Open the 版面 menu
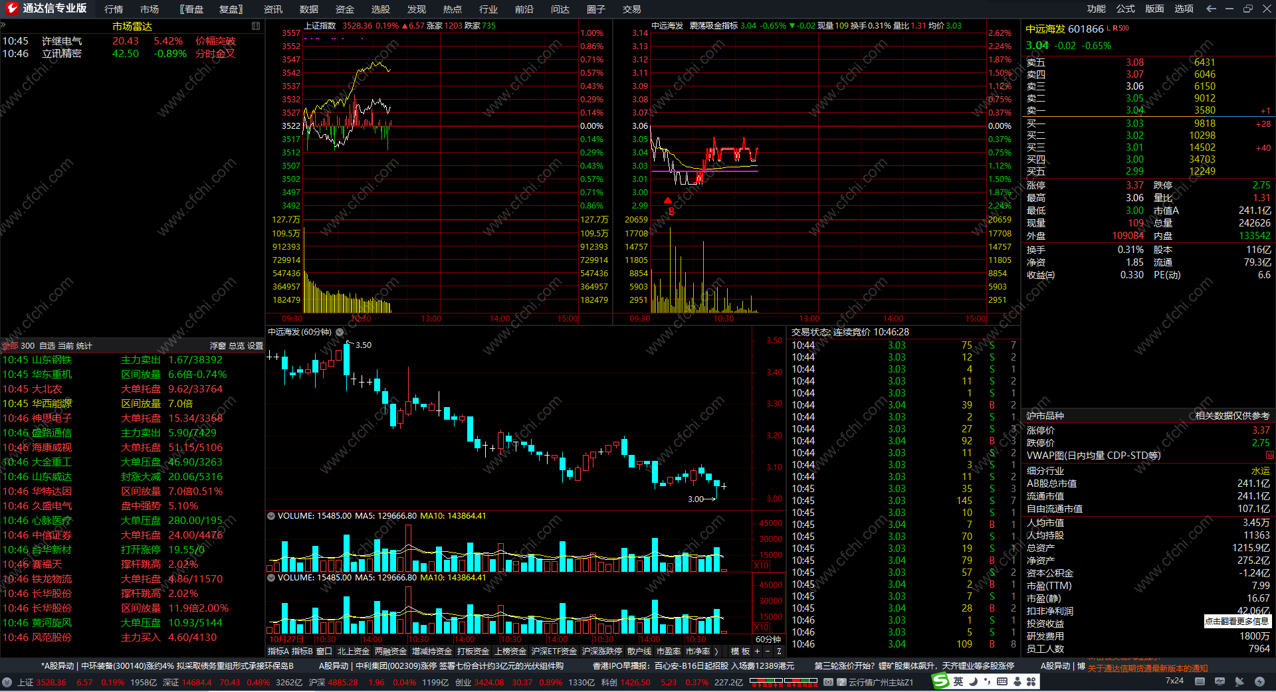This screenshot has width=1276, height=692. click(1155, 9)
